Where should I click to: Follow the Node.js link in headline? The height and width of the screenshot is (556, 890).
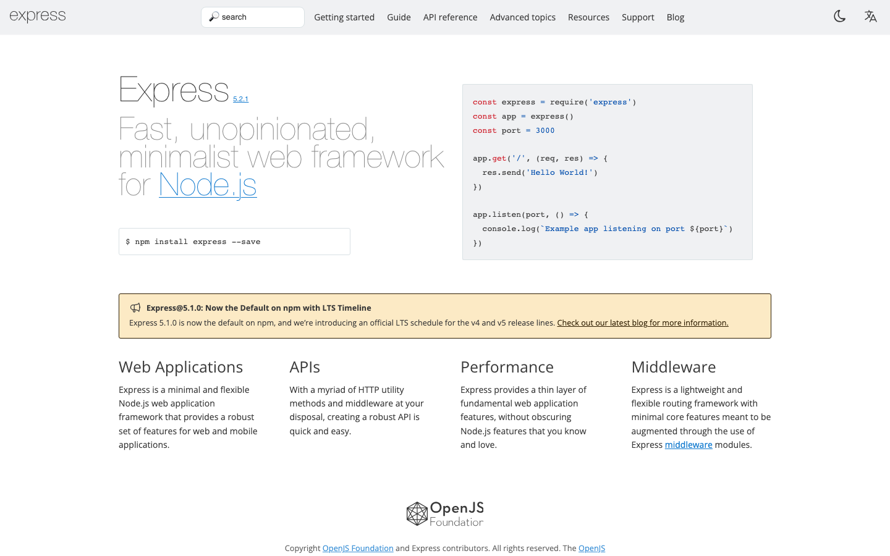point(208,184)
